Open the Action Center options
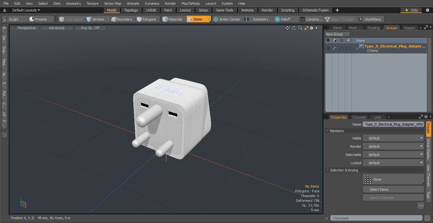This screenshot has width=433, height=223. pyautogui.click(x=227, y=19)
